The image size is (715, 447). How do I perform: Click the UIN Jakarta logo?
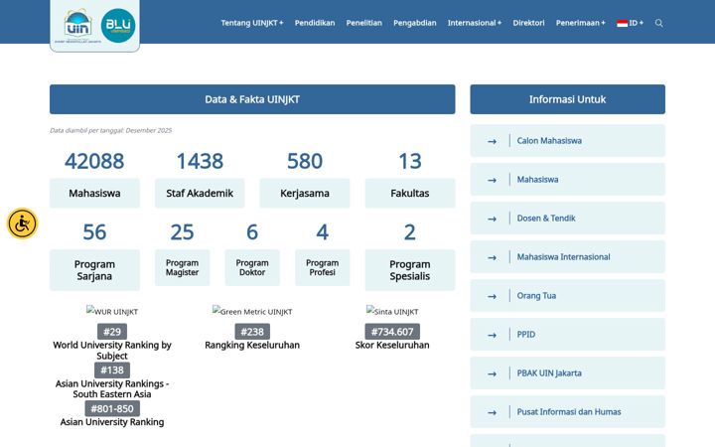click(x=77, y=26)
